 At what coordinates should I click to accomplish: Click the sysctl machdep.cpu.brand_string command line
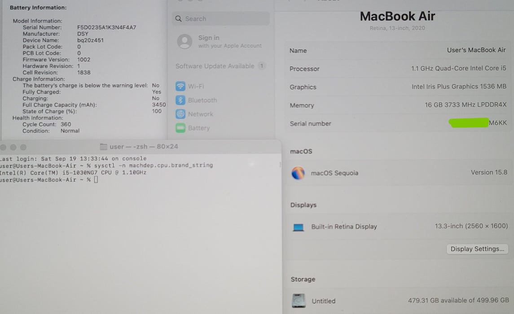154,166
